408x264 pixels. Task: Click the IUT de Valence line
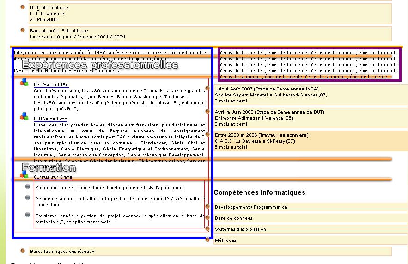point(47,14)
